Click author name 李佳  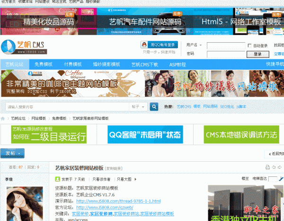pos(9,179)
